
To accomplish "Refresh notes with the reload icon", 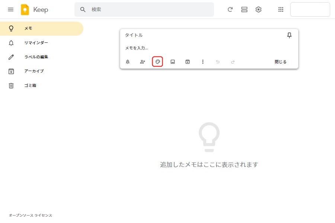I will click(230, 10).
